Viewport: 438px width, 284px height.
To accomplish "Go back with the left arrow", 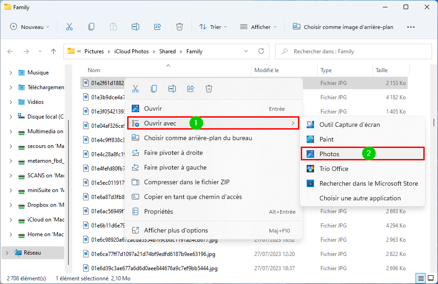I will point(11,51).
